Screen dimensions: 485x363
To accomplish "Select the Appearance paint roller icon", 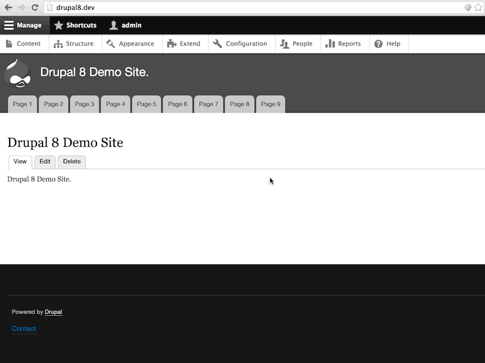I will pos(110,43).
